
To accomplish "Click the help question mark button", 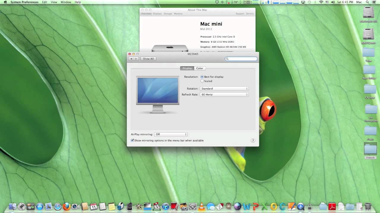I will pos(253,141).
